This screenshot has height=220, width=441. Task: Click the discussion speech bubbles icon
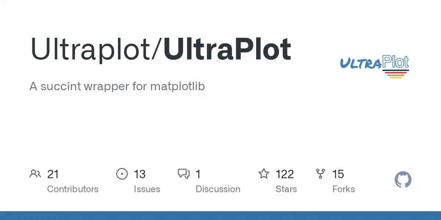pyautogui.click(x=183, y=174)
